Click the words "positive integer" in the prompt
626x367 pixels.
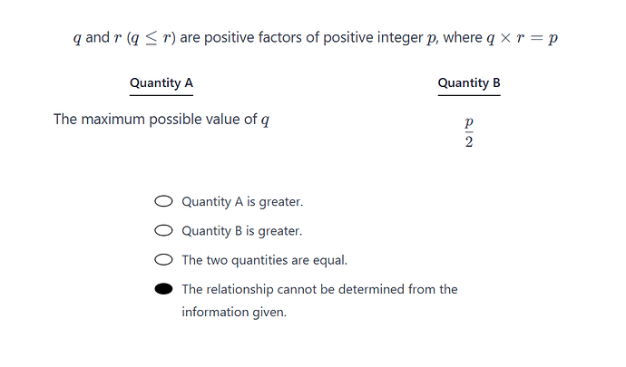pyautogui.click(x=373, y=37)
